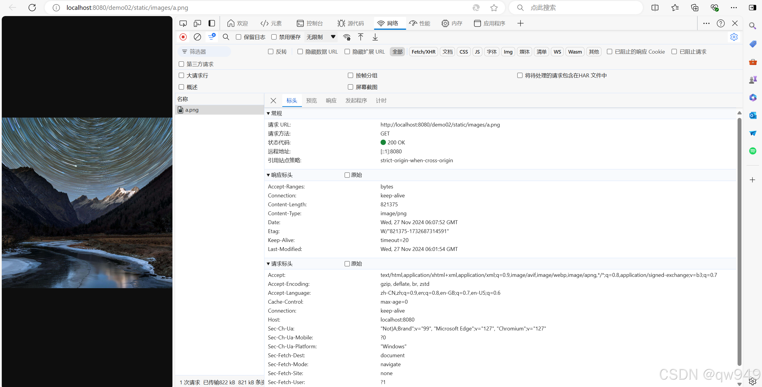The width and height of the screenshot is (762, 387).
Task: Export network log as HAR file
Action: tap(375, 37)
